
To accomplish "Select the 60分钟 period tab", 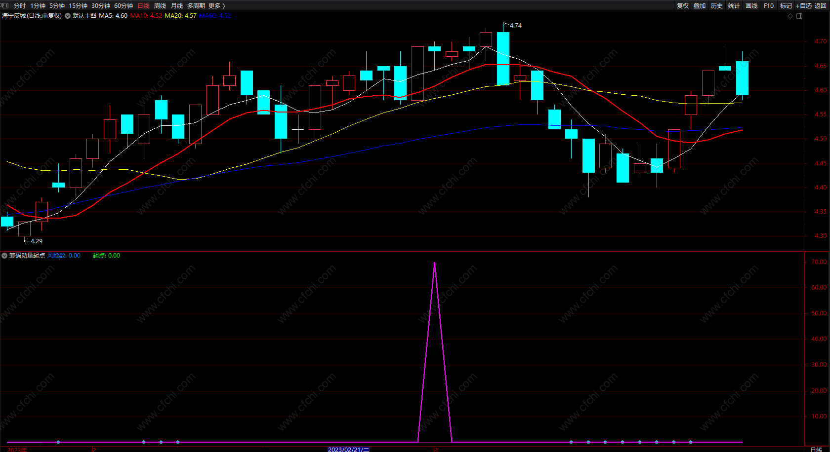I will pos(124,5).
